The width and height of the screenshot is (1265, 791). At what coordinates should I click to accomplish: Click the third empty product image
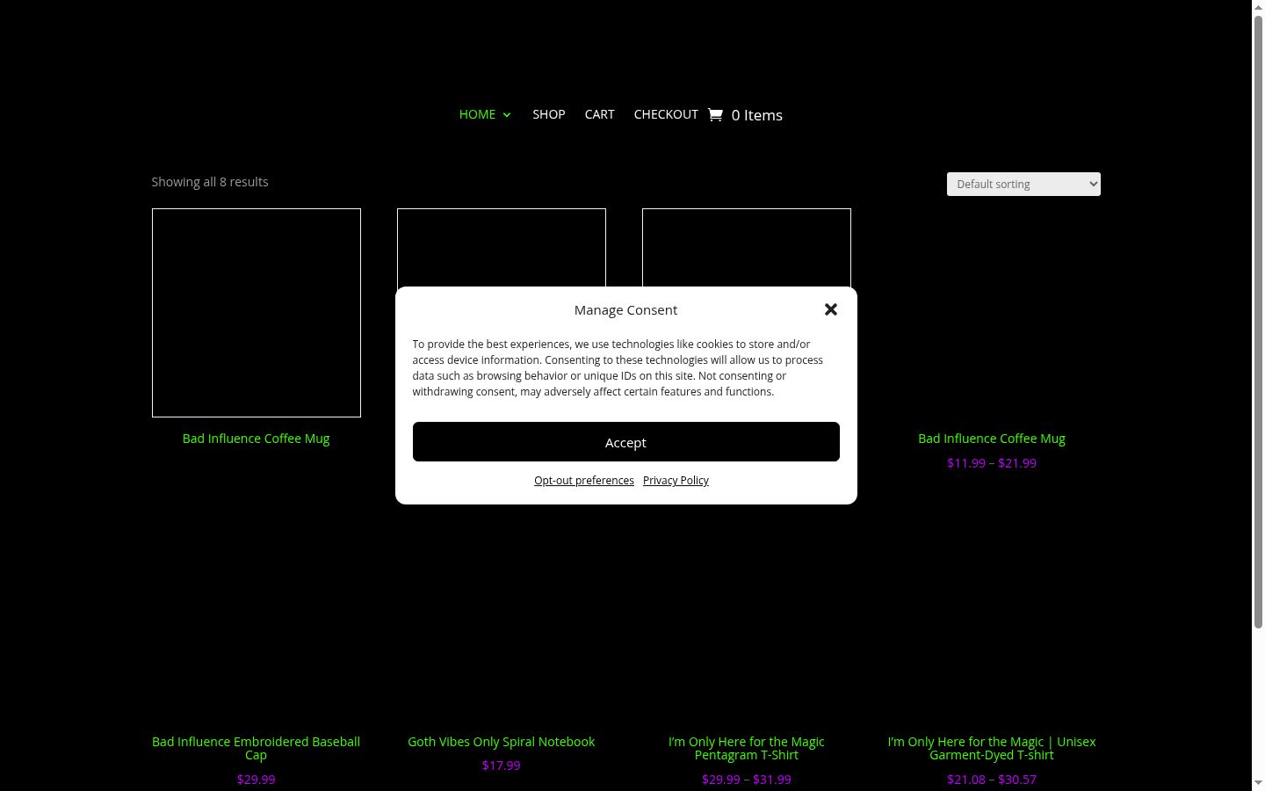click(x=746, y=247)
